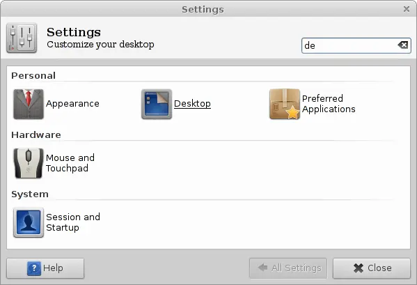
Task: Select the underlined Desktop label
Action: point(192,104)
